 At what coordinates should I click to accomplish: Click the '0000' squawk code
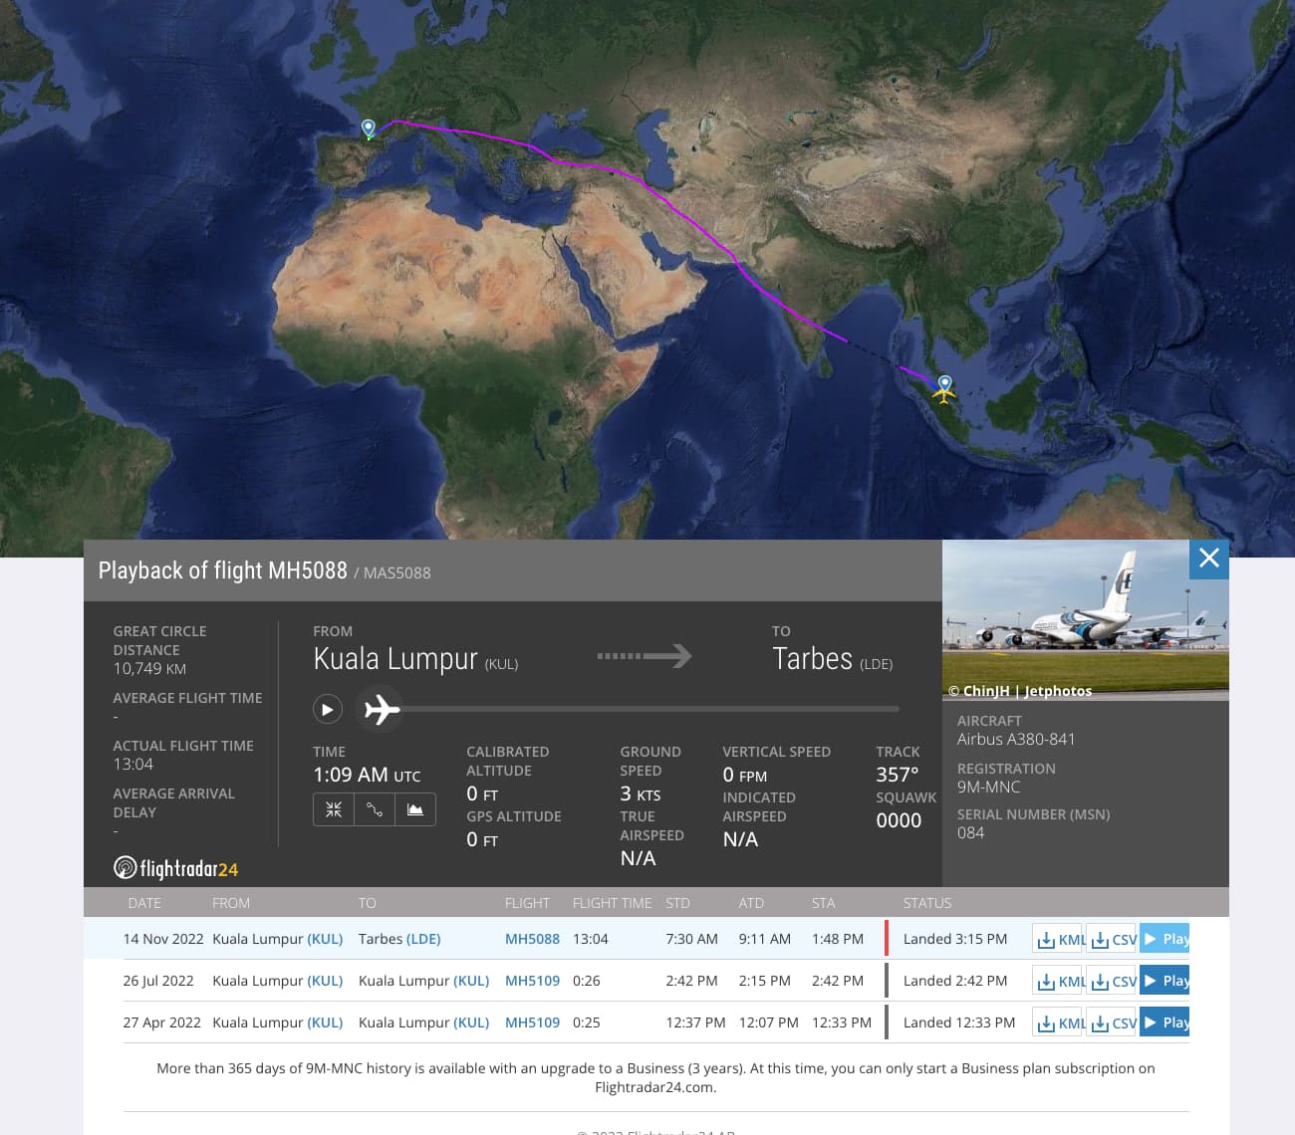tap(899, 820)
